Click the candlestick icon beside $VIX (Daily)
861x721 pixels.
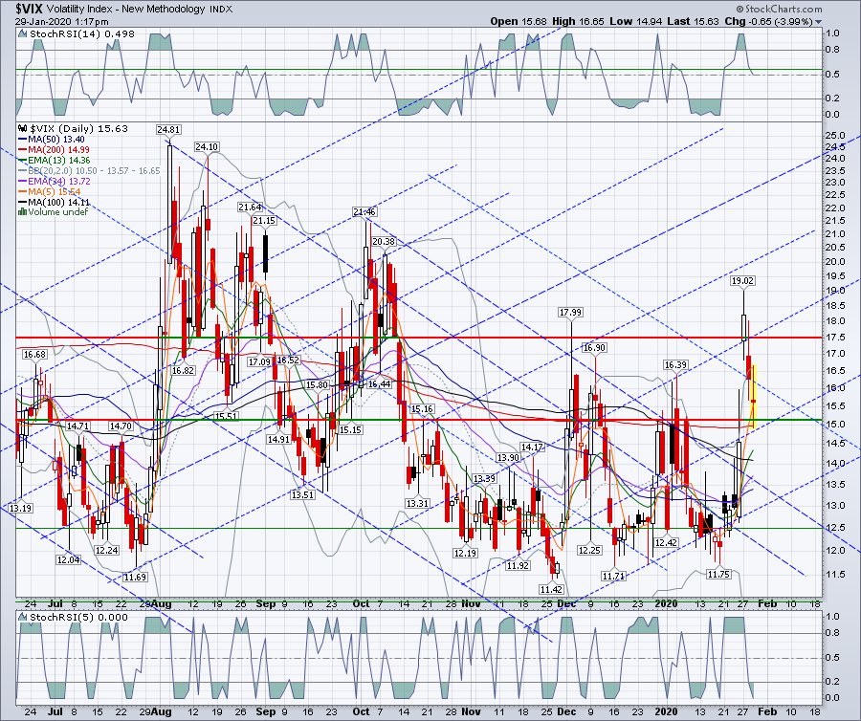click(x=23, y=129)
